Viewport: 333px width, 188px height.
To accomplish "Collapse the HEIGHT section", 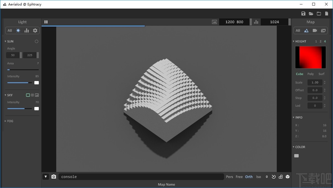I will click(x=294, y=41).
